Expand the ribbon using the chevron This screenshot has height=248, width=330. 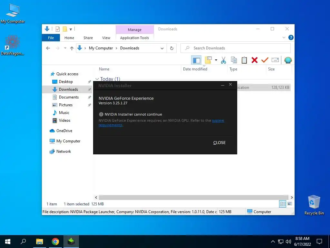pyautogui.click(x=284, y=37)
